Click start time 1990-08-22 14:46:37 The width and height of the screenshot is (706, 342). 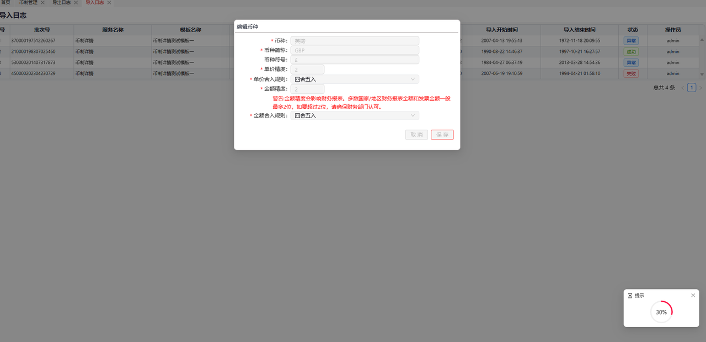pos(501,52)
